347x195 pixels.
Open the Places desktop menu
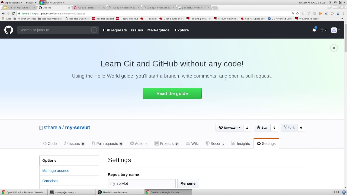click(x=31, y=2)
